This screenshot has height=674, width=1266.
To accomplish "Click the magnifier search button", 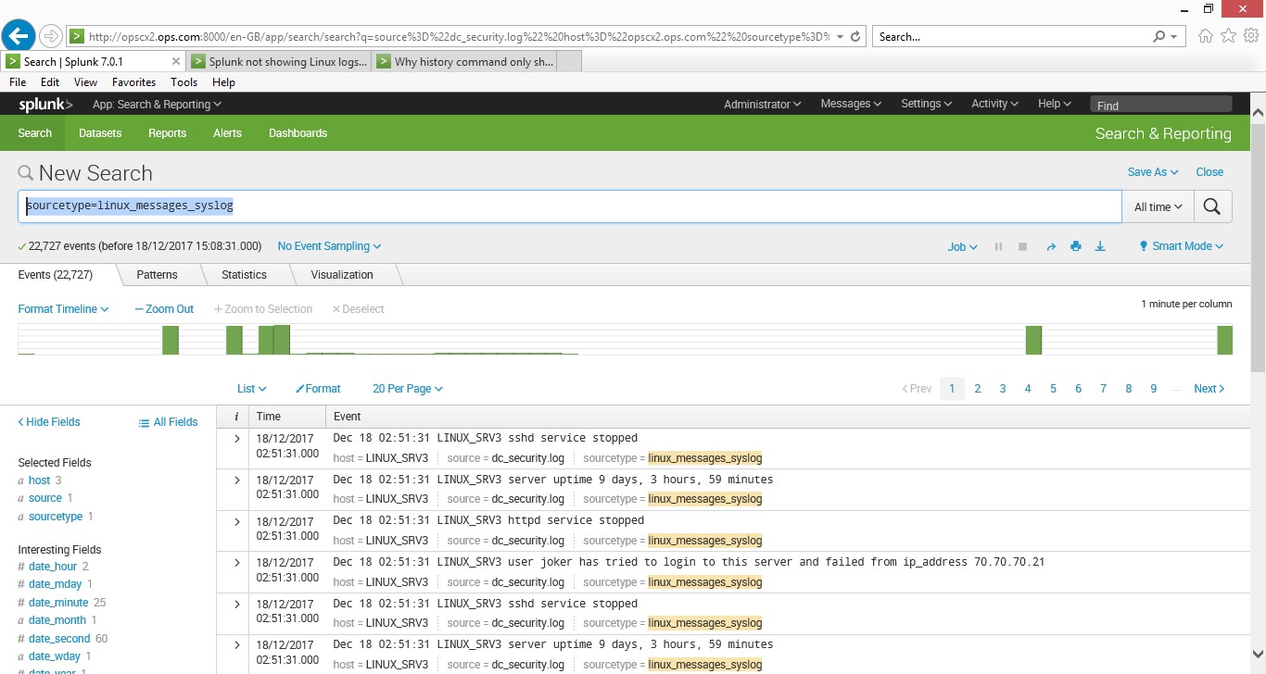I will coord(1212,206).
